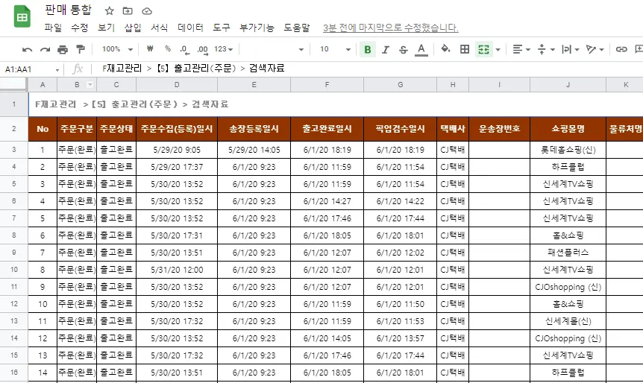This screenshot has height=383, width=643.
Task: Open the 수정 menu
Action: [x=80, y=28]
